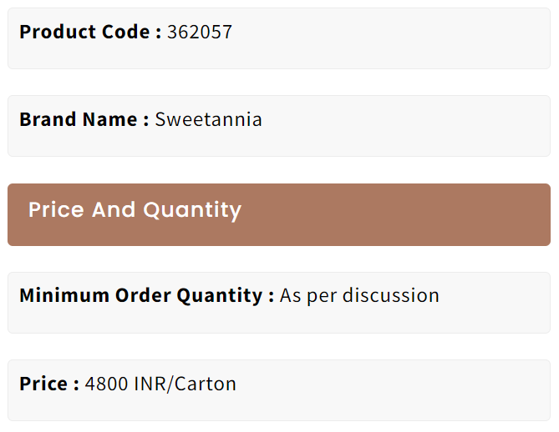Select the 4800 price number
This screenshot has width=559, height=432.
click(106, 384)
